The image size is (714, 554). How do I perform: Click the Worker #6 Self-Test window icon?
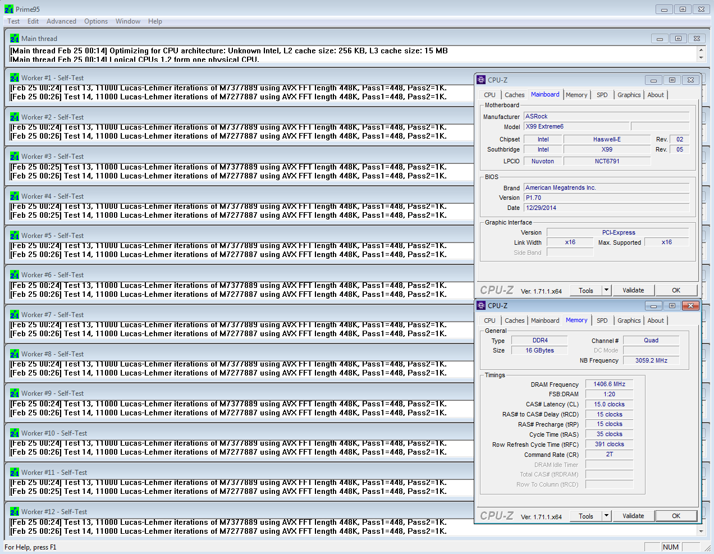(15, 275)
